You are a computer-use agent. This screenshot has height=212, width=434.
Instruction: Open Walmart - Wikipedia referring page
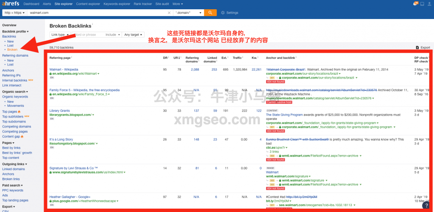click(x=64, y=70)
